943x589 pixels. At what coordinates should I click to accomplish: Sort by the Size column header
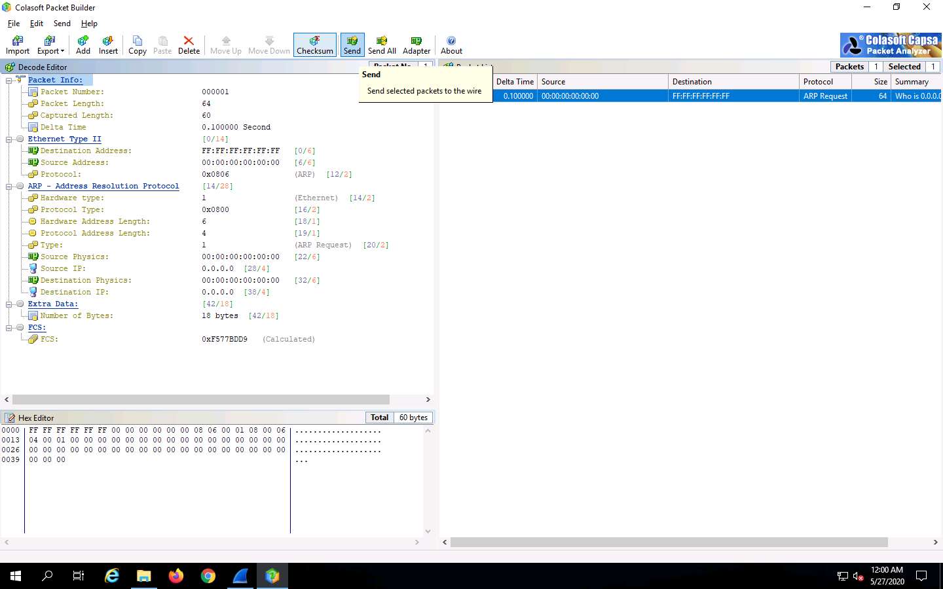coord(872,82)
